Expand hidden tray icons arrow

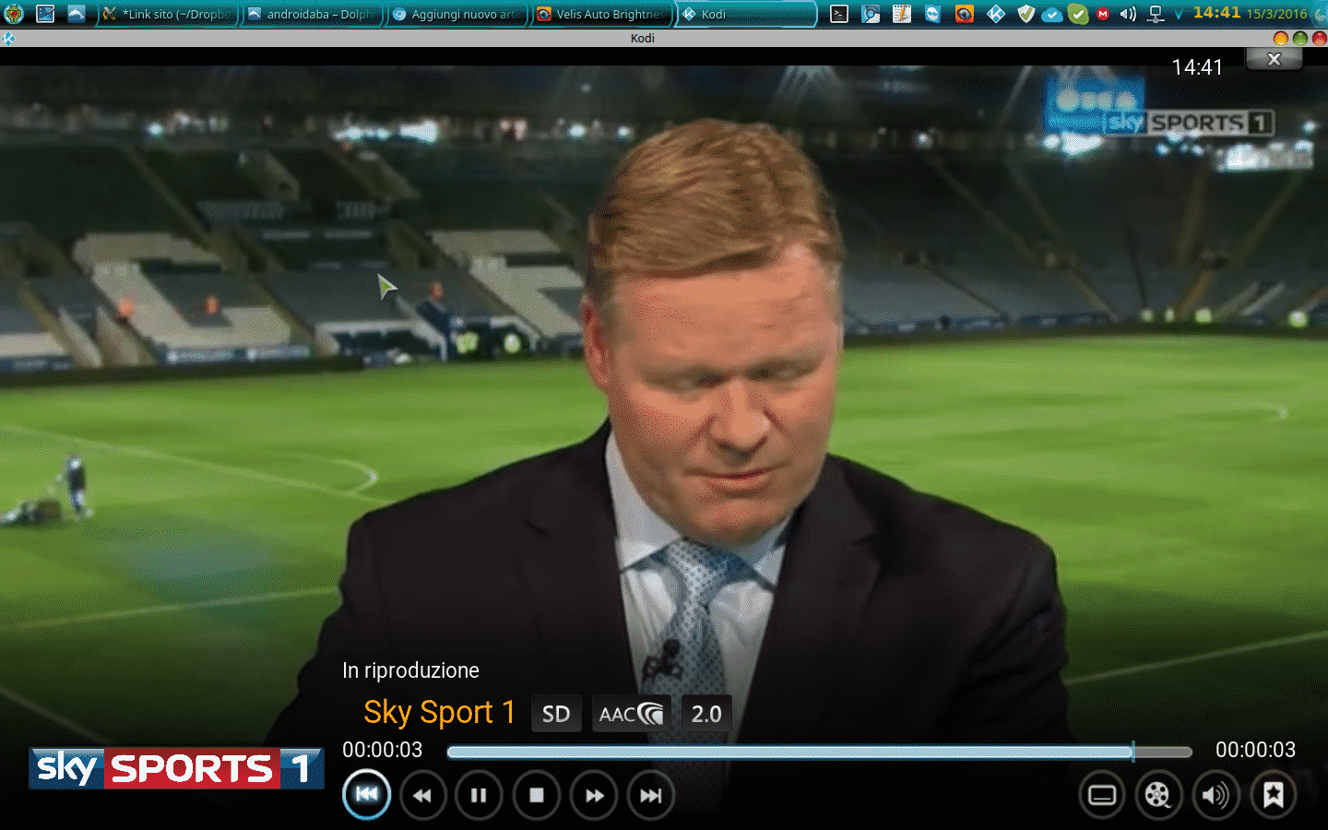(x=1179, y=14)
